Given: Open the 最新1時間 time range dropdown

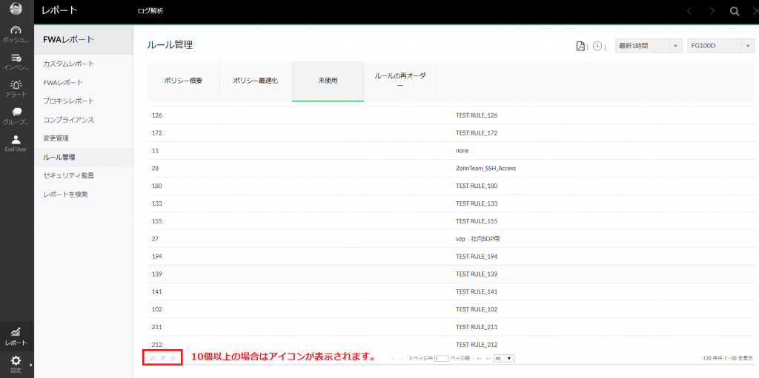Looking at the screenshot, I should pyautogui.click(x=649, y=46).
